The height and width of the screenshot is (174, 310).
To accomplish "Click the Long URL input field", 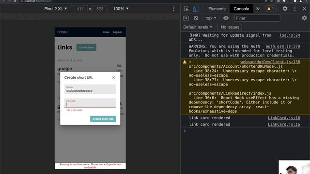I will (x=90, y=103).
